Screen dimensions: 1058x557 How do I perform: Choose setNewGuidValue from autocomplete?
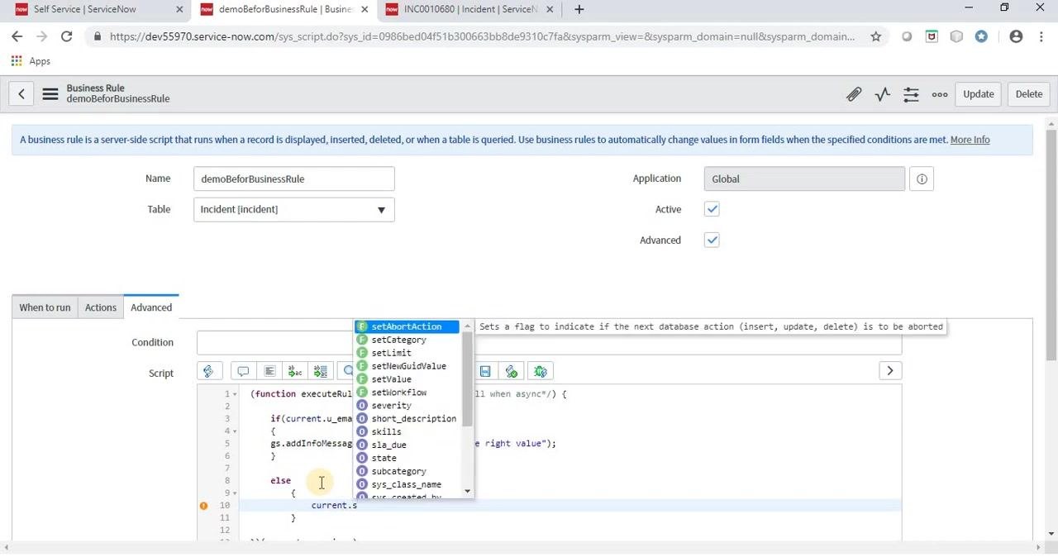pos(407,366)
